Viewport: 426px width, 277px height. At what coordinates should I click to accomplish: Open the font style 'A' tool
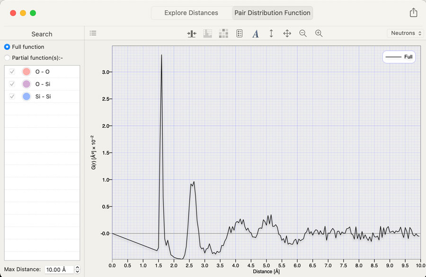pos(255,34)
